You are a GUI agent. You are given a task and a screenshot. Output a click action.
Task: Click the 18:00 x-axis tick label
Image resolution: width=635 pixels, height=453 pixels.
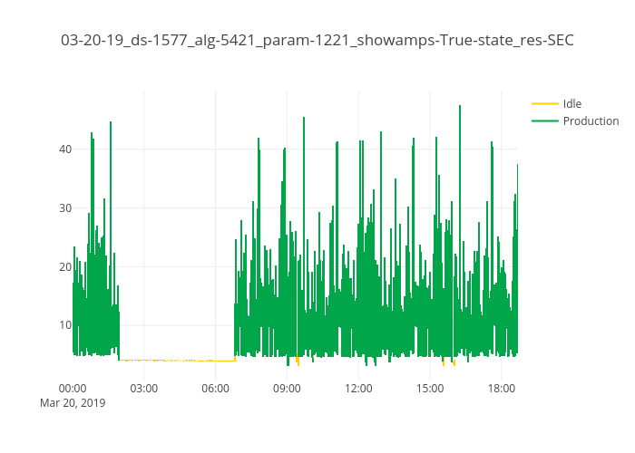tap(502, 389)
